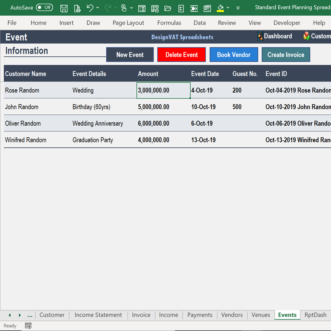This screenshot has height=331, width=331.
Task: Select the Amount cell for Rose Random
Action: pos(163,90)
